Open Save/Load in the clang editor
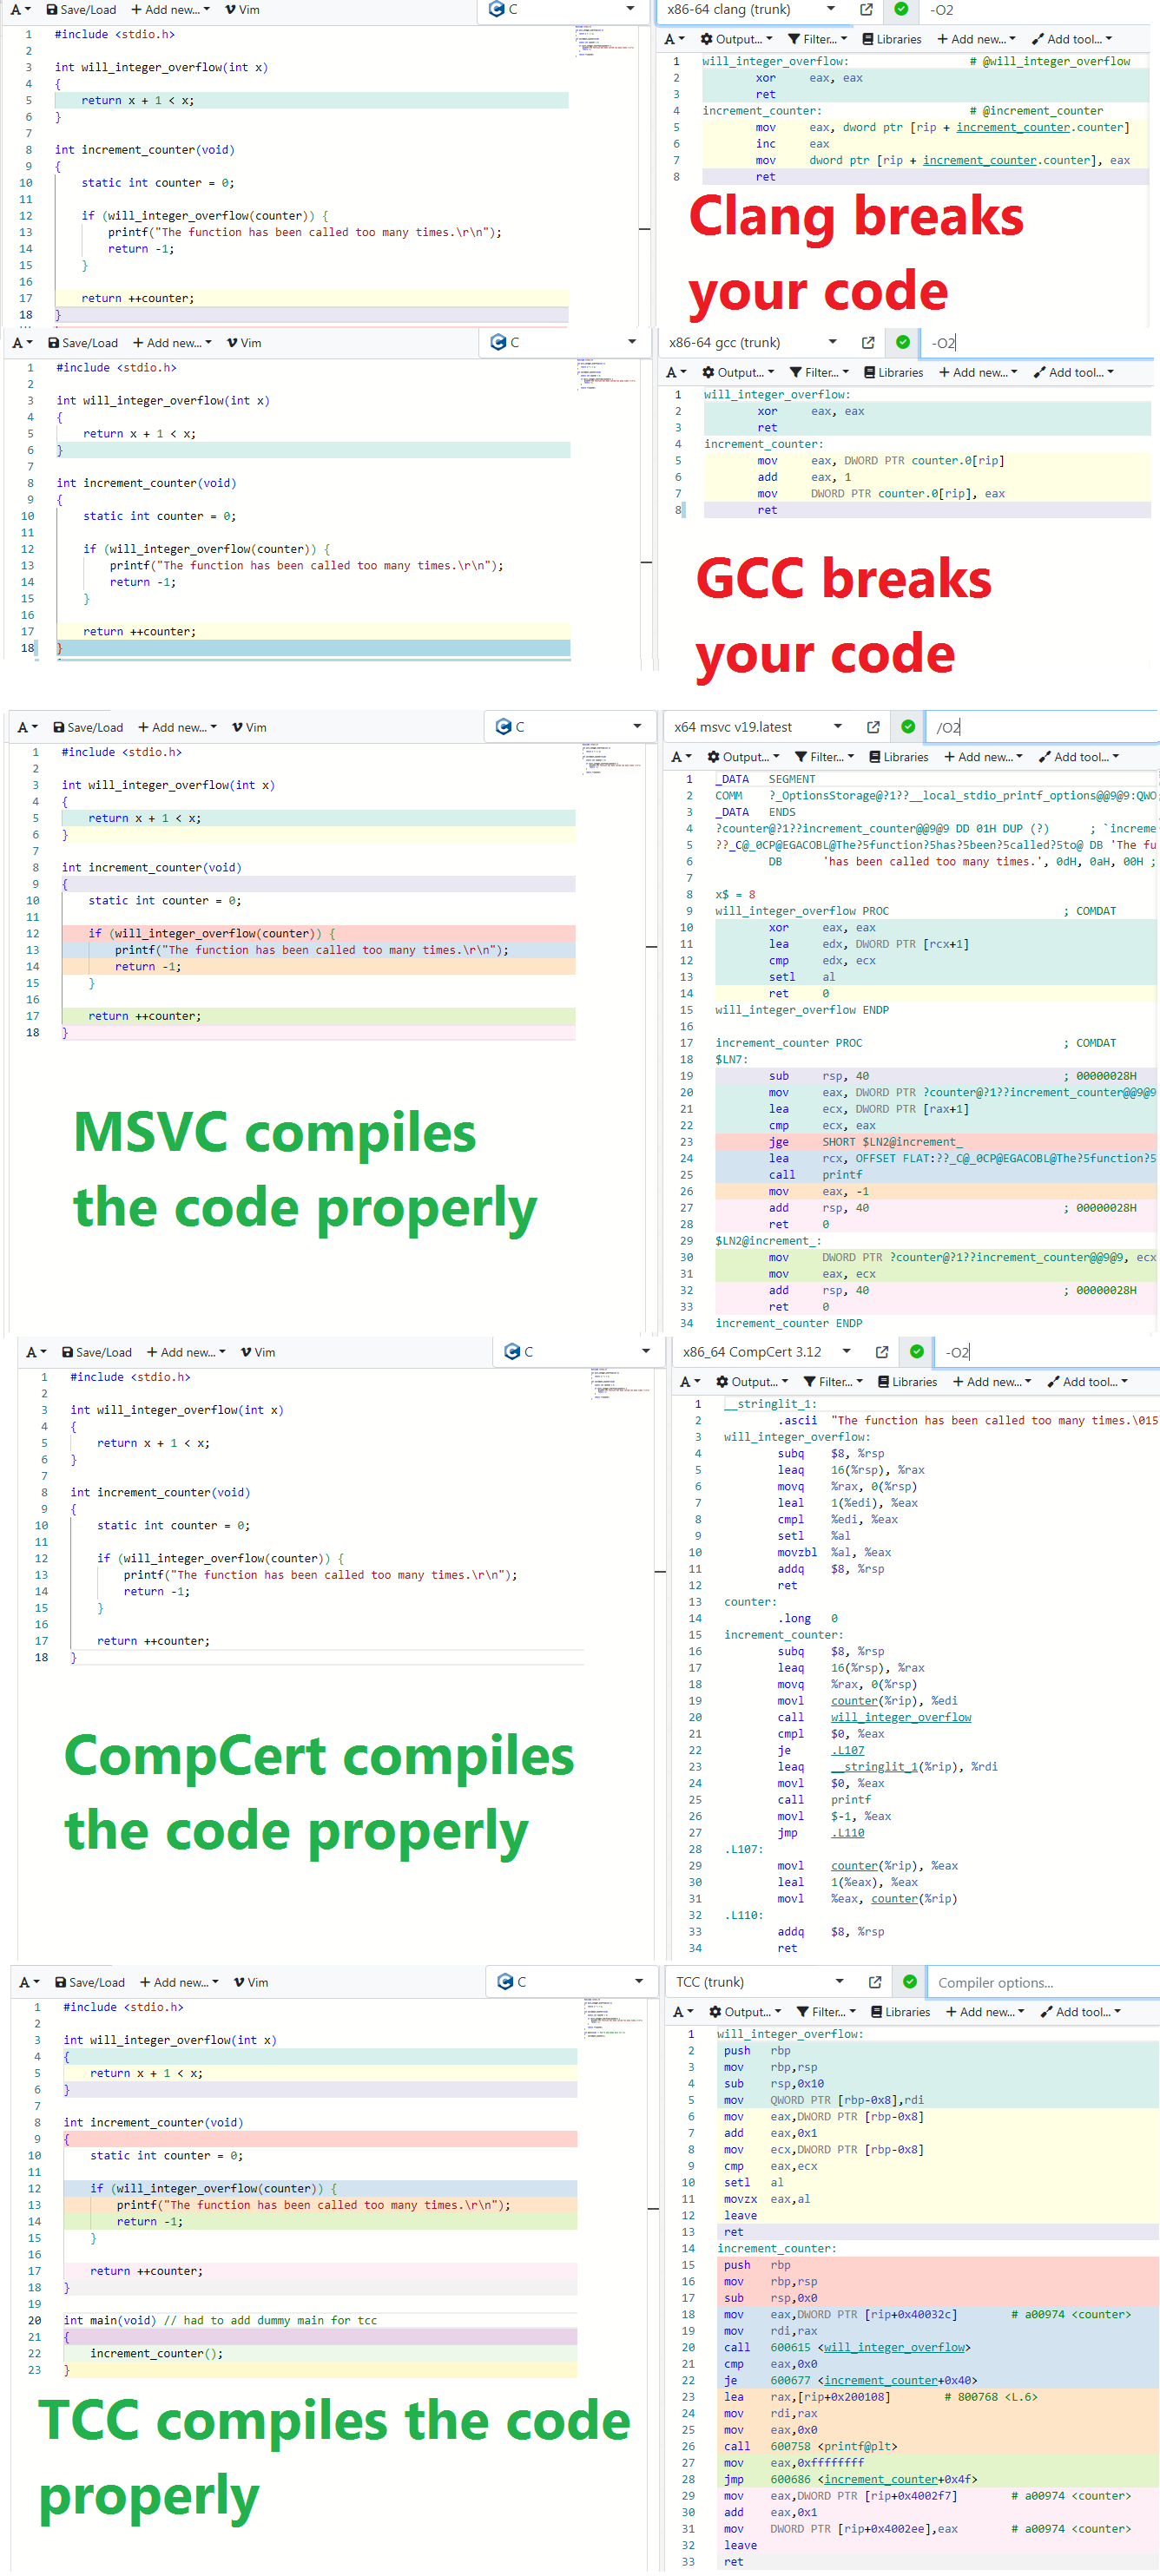 [x=81, y=10]
